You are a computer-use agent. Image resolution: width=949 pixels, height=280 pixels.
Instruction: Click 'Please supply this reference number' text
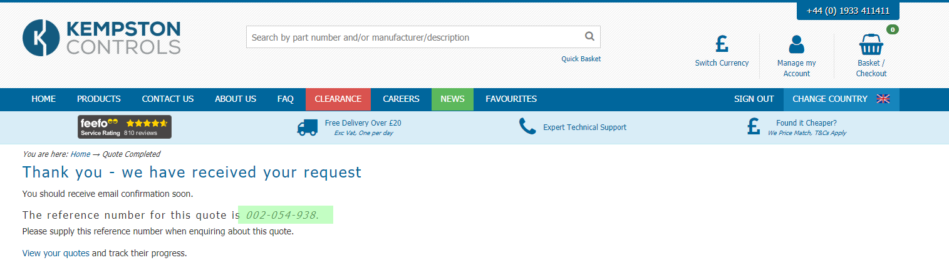[158, 232]
